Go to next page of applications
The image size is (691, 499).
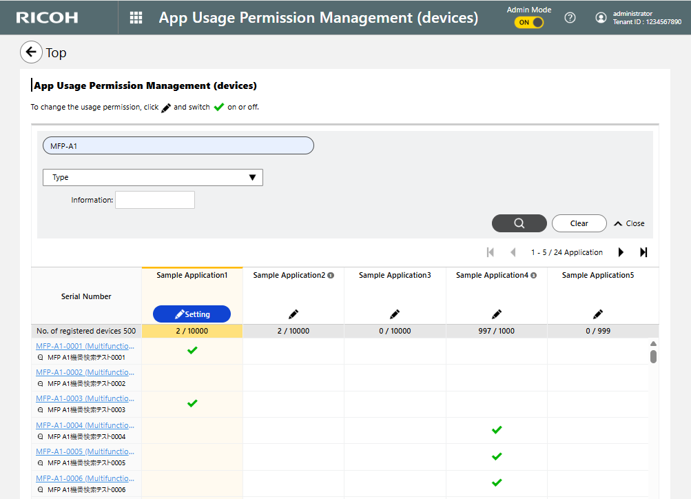point(621,252)
